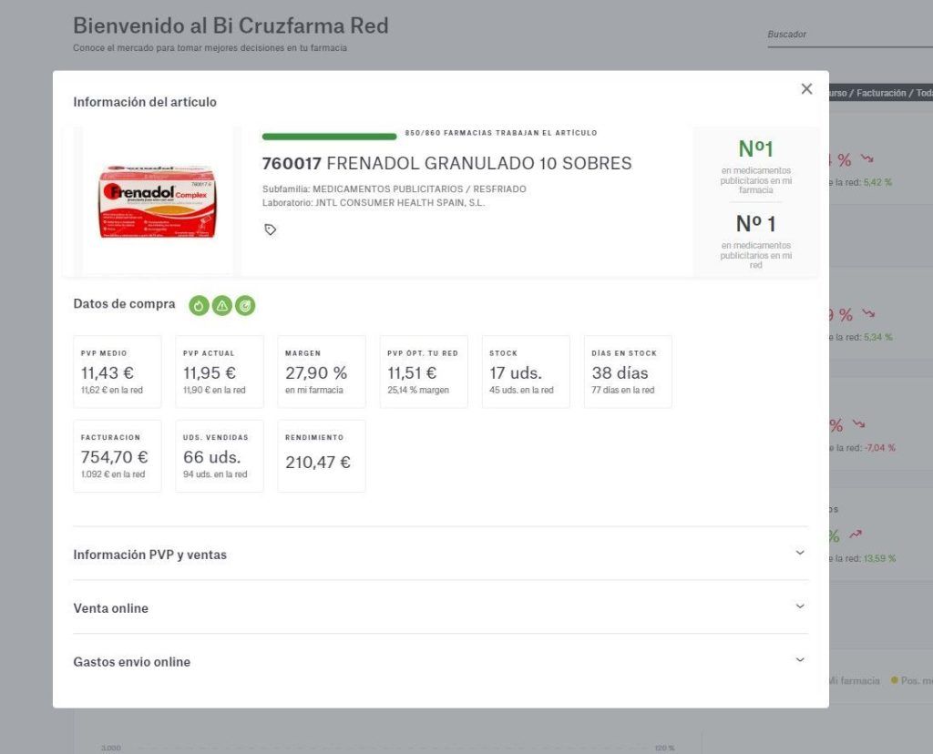Click the green pharmacies progress bar
The height and width of the screenshot is (754, 933).
pos(329,137)
